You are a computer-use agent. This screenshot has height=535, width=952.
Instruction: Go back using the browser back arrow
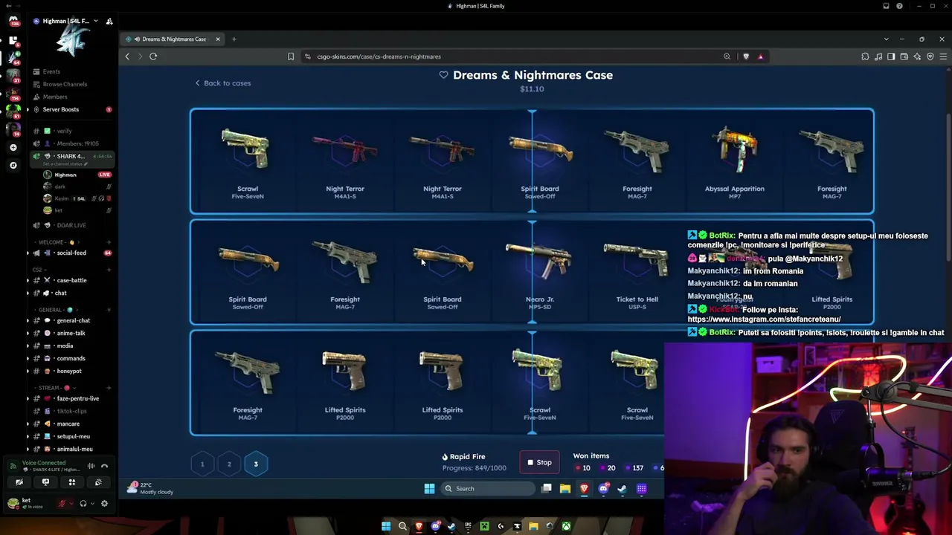coord(127,56)
